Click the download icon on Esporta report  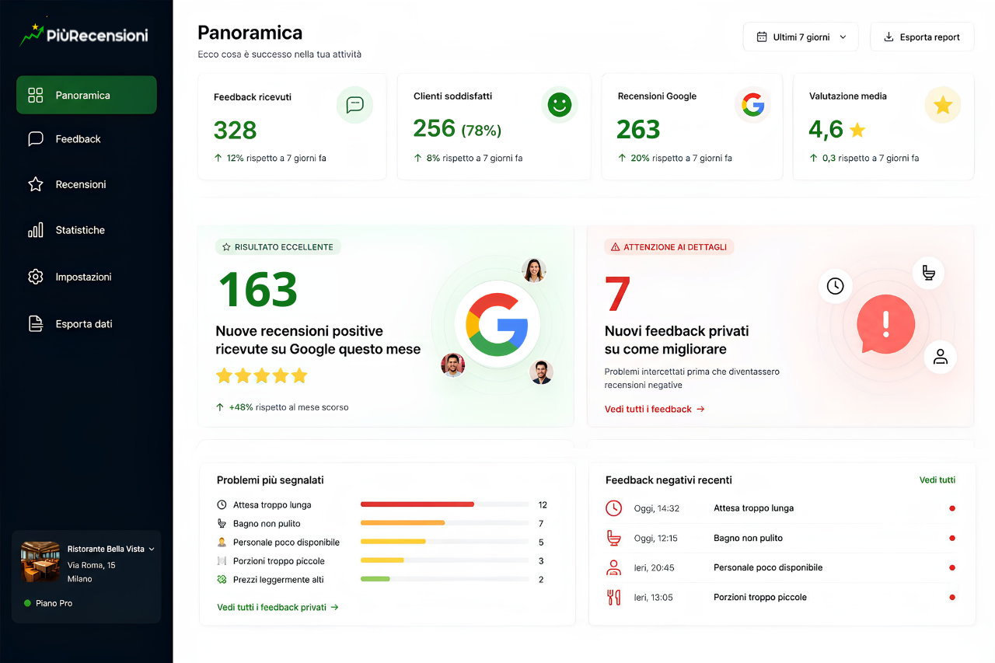point(889,37)
